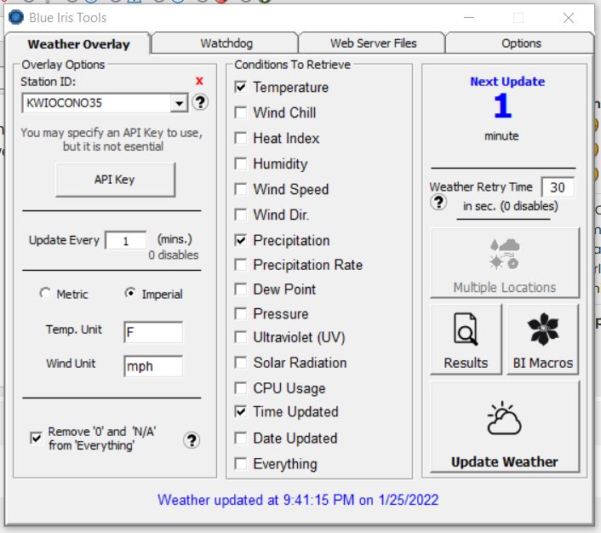Click the Wind Unit input field
Screen dimensions: 601x533
coord(153,366)
